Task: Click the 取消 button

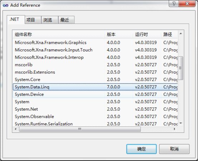Action: pyautogui.click(x=174, y=149)
